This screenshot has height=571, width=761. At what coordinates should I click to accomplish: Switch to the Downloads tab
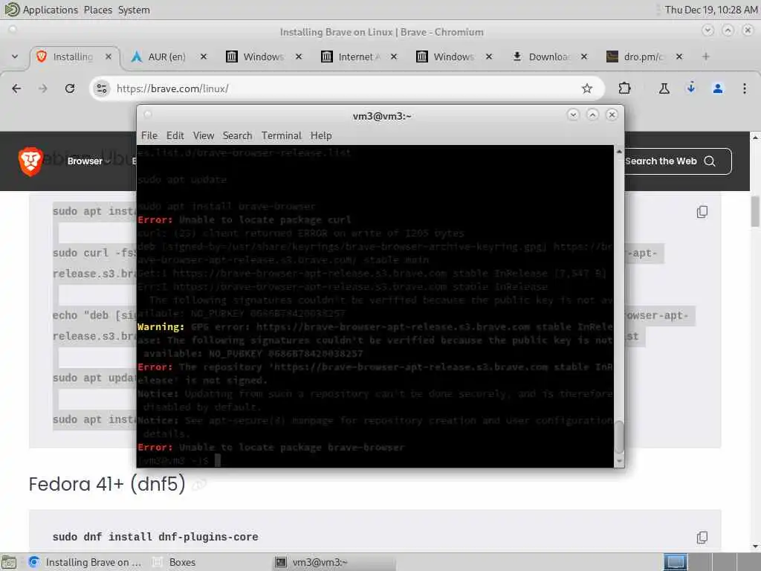[548, 57]
